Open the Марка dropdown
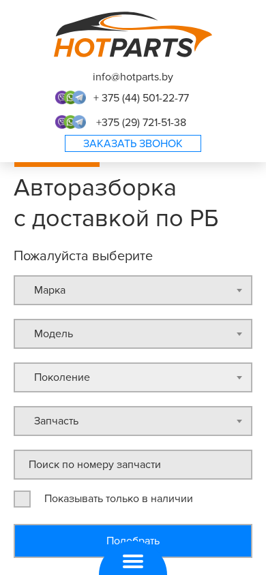Viewport: 266px width, 575px height. click(x=133, y=290)
